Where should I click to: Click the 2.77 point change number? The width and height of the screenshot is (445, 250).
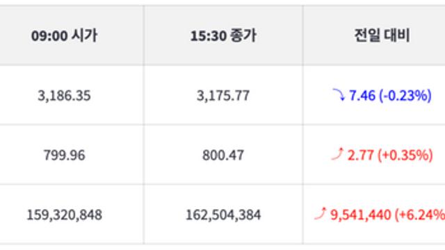click(360, 155)
